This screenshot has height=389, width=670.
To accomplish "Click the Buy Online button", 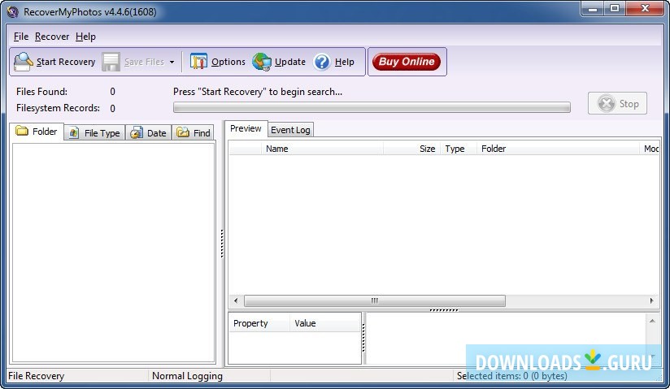I will [x=407, y=62].
